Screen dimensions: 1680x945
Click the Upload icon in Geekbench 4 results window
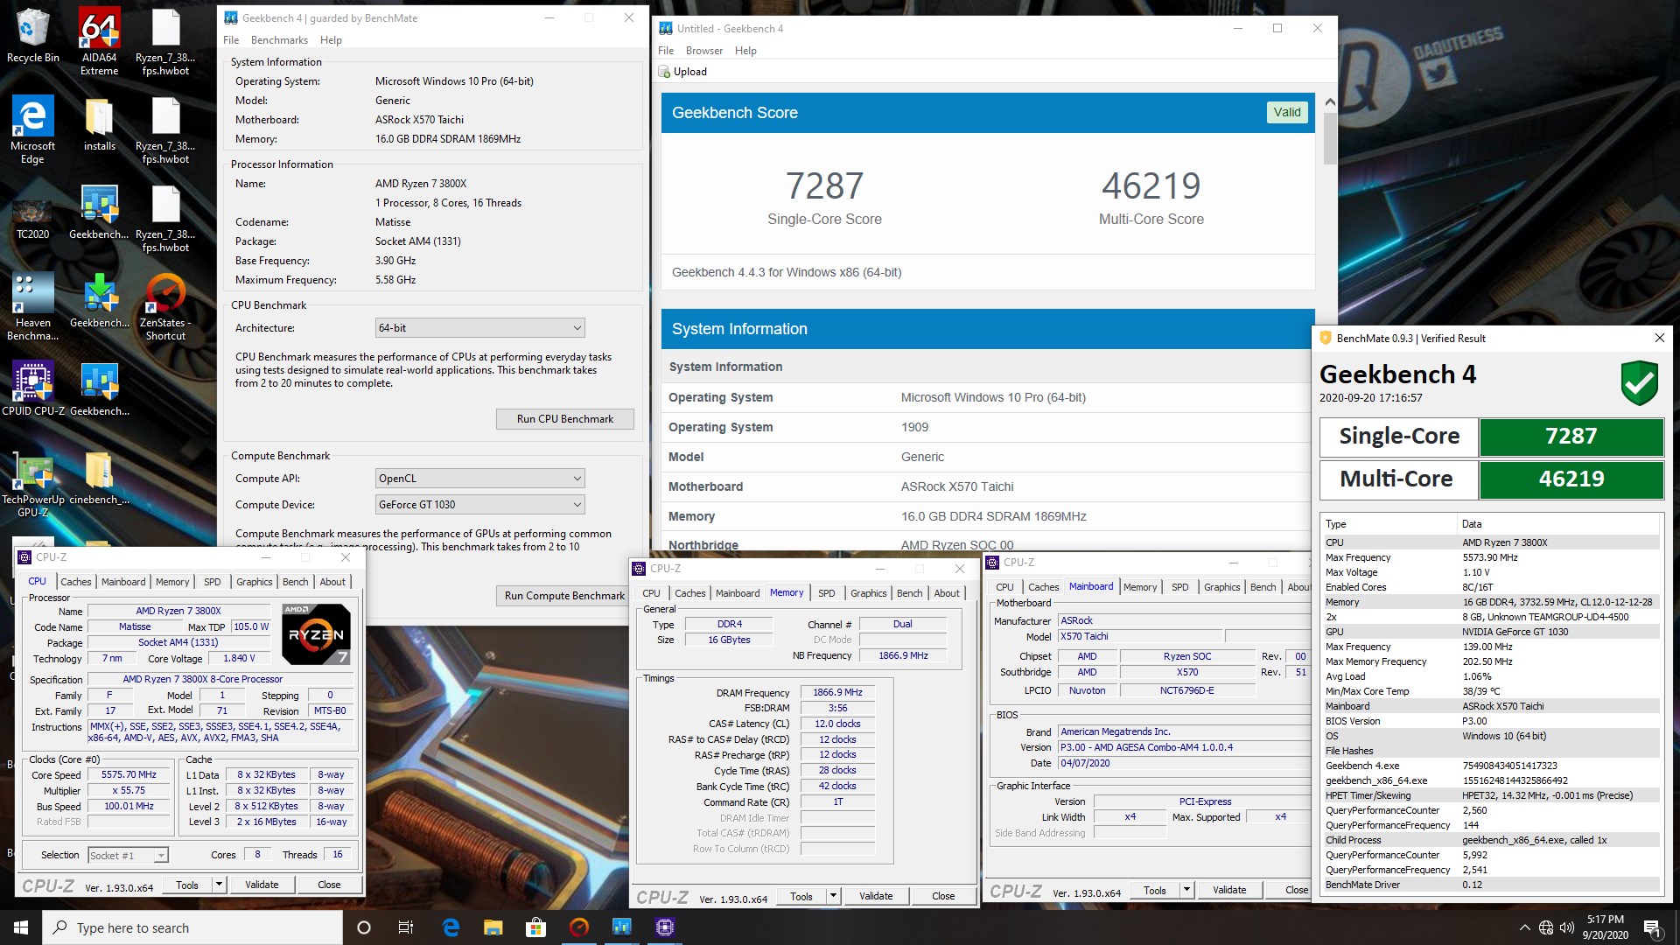[664, 72]
